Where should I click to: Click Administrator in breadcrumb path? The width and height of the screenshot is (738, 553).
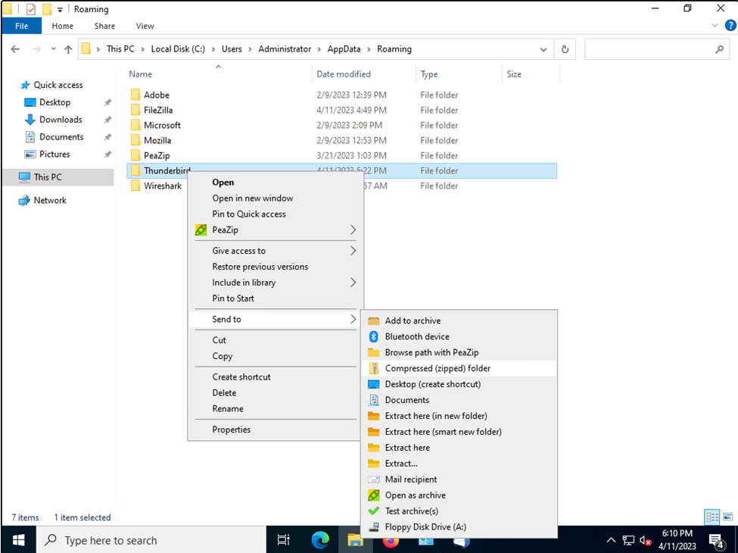coord(285,49)
